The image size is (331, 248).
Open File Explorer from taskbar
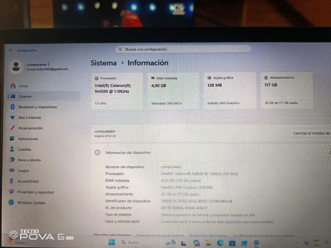tap(209, 243)
